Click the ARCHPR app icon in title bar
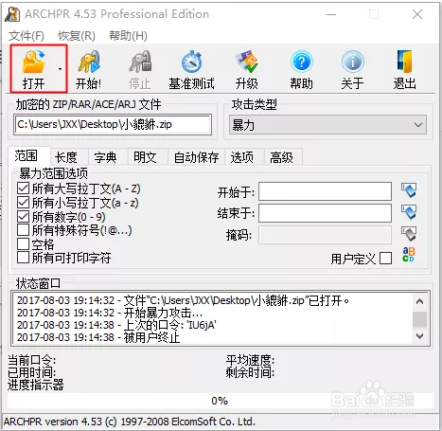The image size is (442, 431). 12,14
